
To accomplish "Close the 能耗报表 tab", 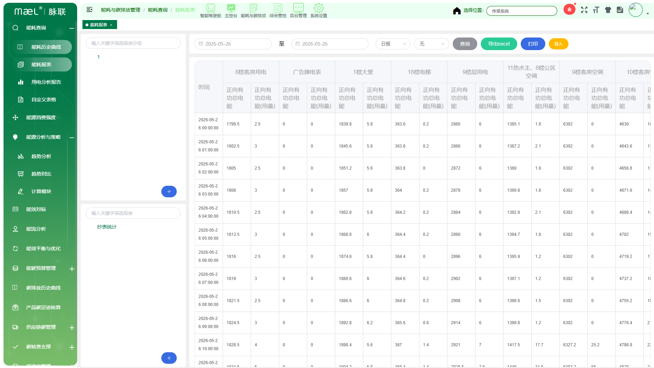I will pos(111,25).
